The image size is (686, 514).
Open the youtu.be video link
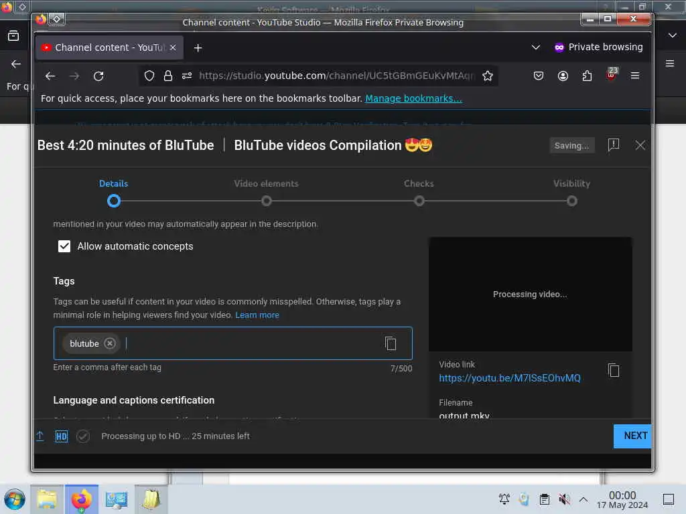coord(510,378)
